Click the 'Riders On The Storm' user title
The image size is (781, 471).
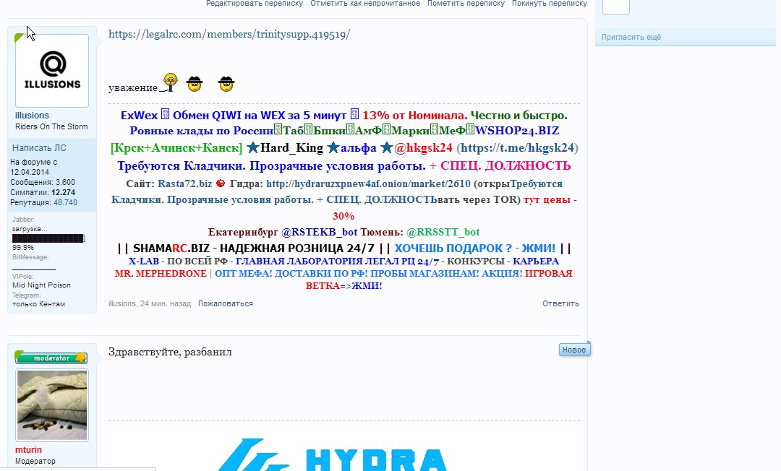(x=51, y=127)
